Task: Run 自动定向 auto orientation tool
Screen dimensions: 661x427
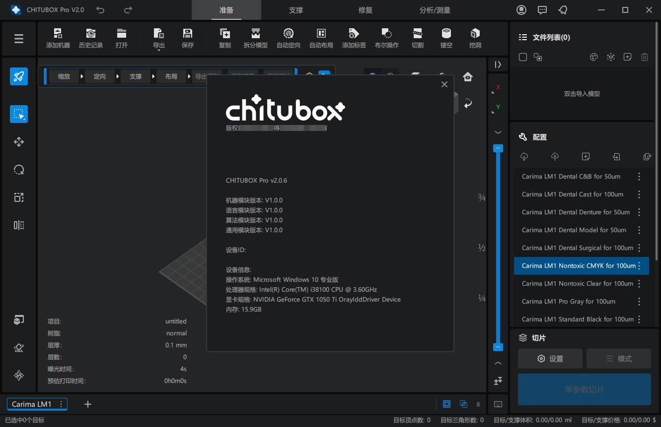Action: tap(289, 38)
